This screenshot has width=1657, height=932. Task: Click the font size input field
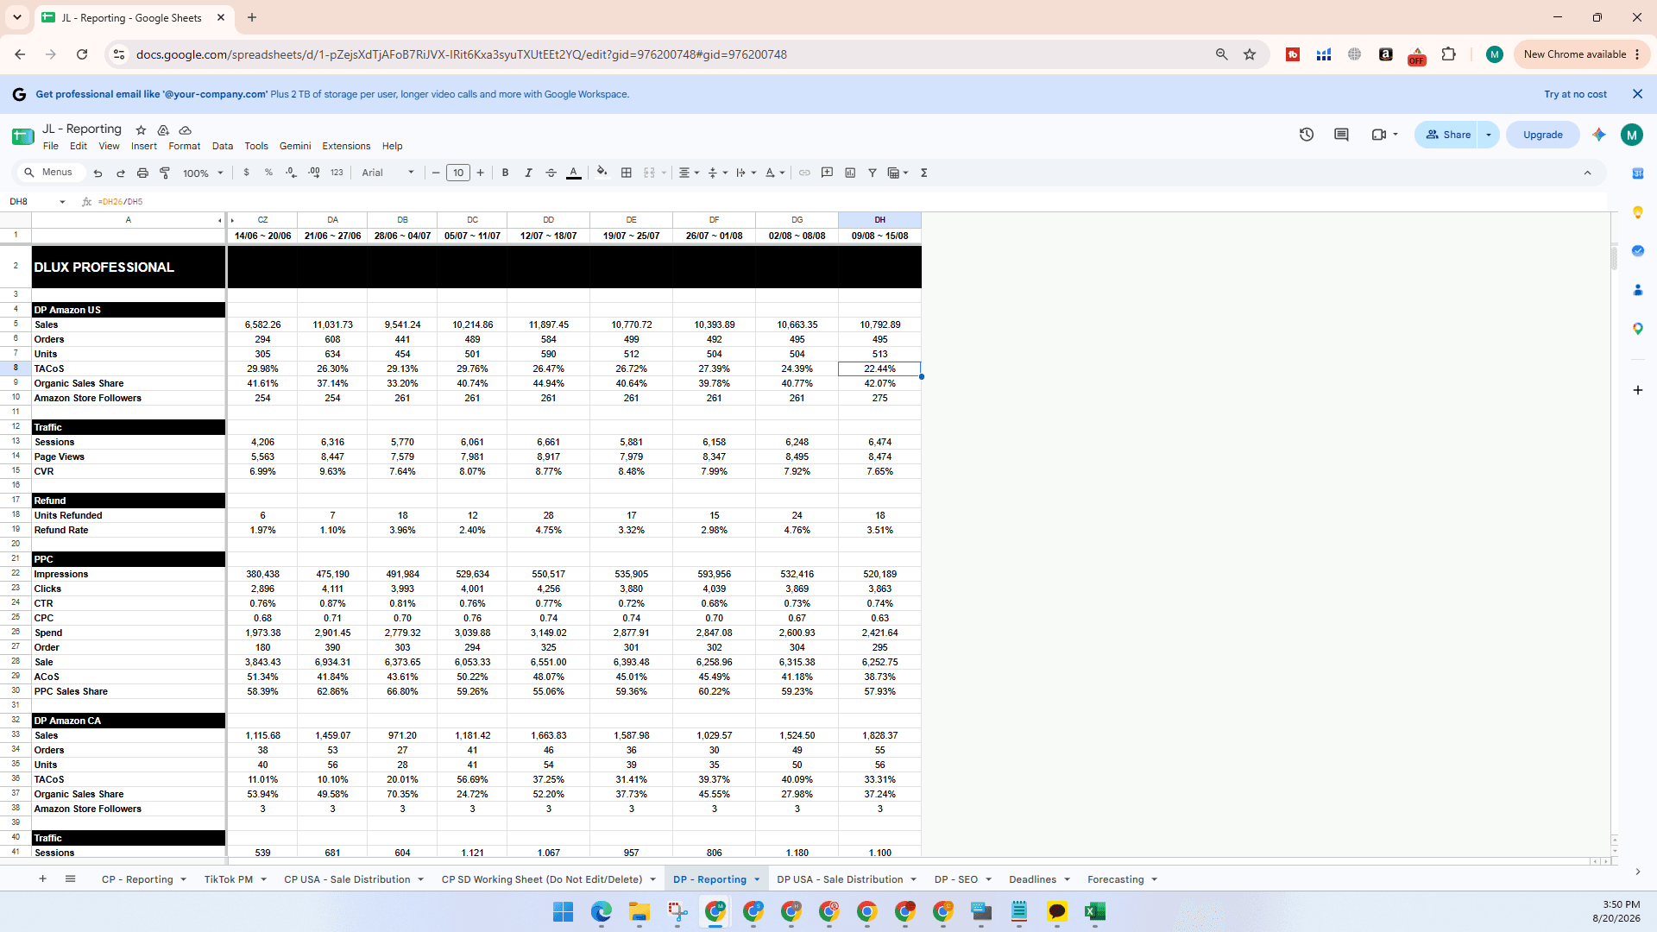pyautogui.click(x=458, y=173)
